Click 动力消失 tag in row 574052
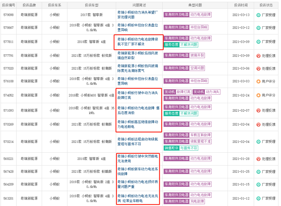 click(212, 92)
